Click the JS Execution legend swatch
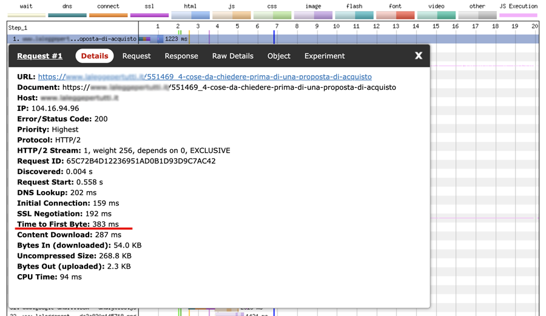 point(518,15)
